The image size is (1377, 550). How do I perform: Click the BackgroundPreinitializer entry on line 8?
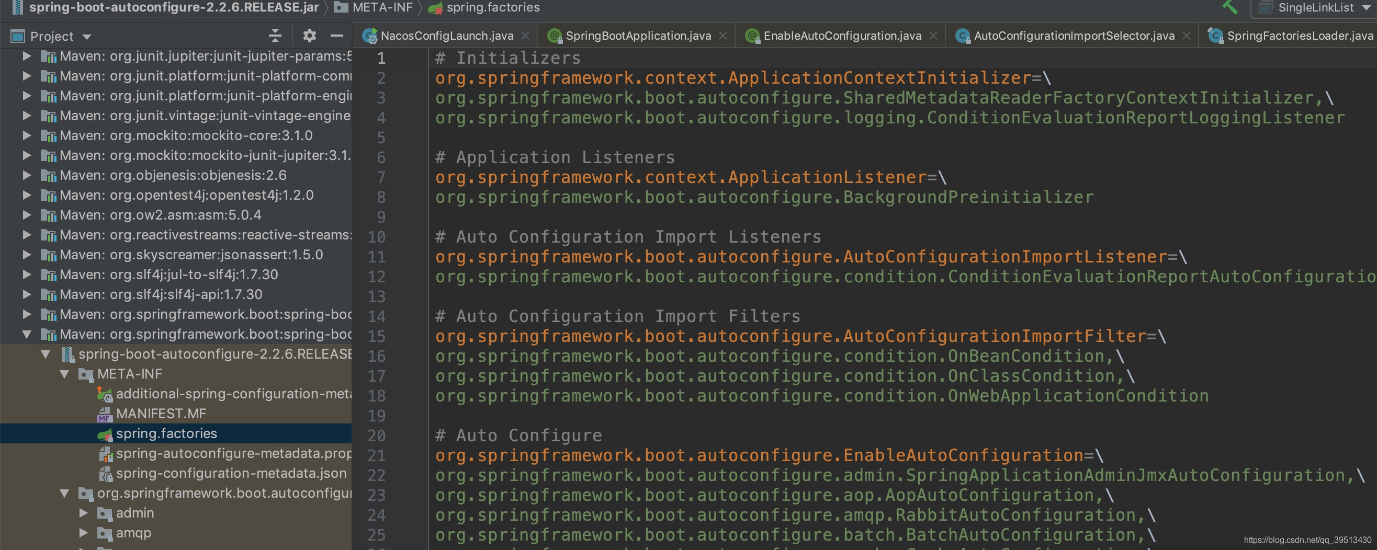[x=764, y=198]
